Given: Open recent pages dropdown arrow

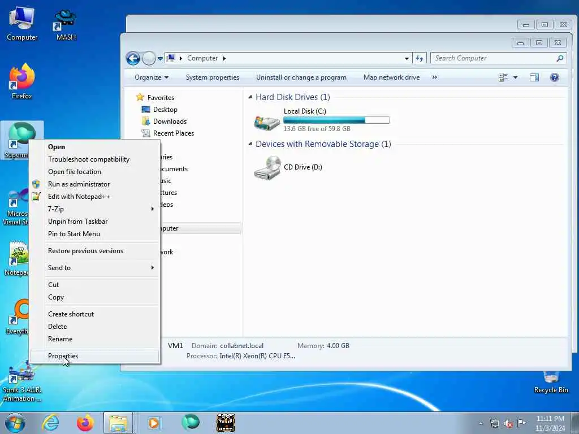Looking at the screenshot, I should pos(160,58).
